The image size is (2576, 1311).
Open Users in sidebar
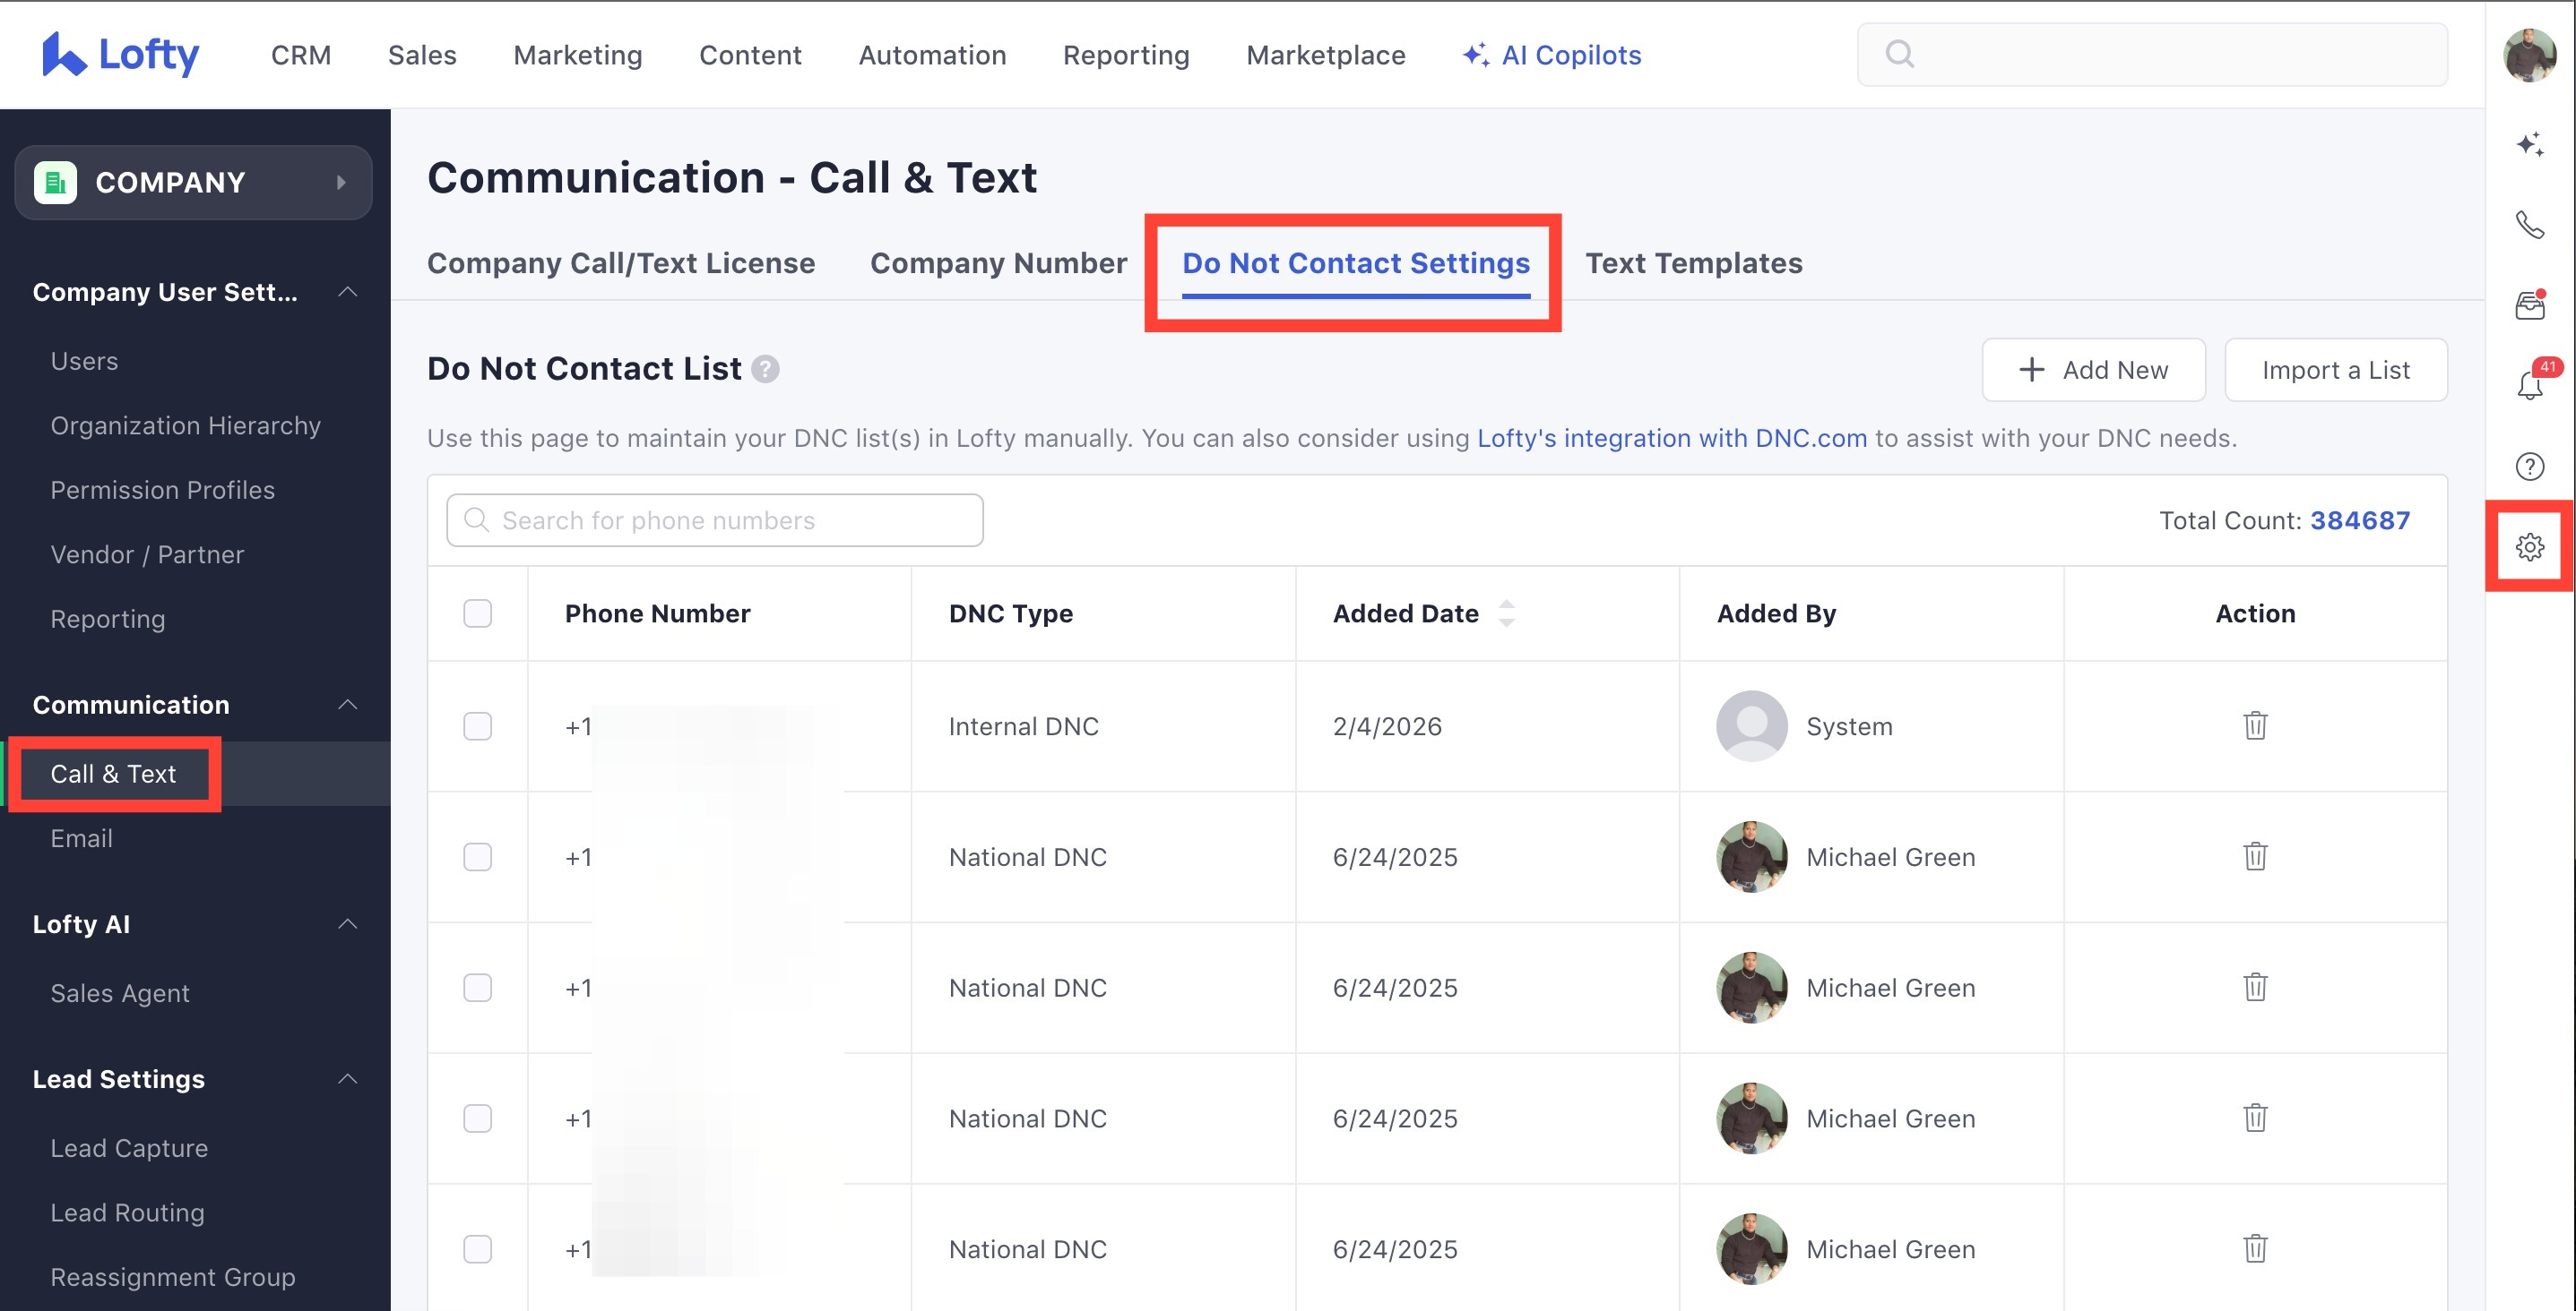(x=84, y=361)
